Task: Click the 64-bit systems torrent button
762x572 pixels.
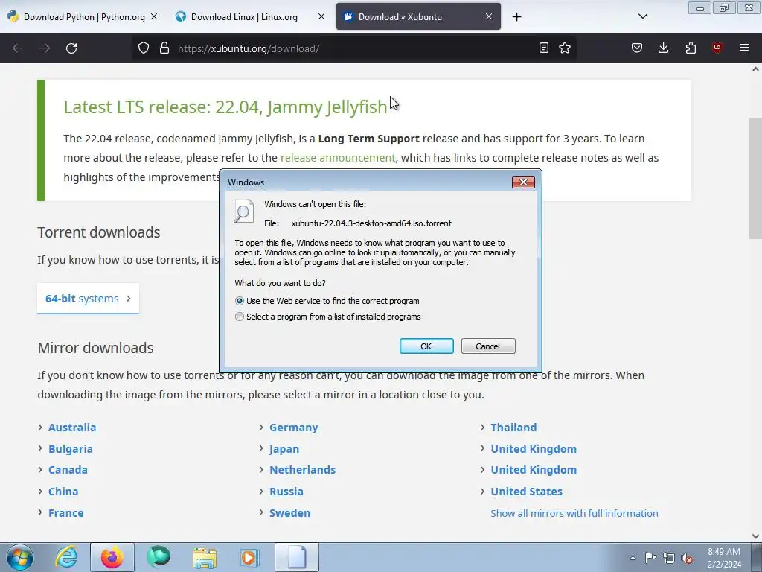Action: tap(88, 299)
